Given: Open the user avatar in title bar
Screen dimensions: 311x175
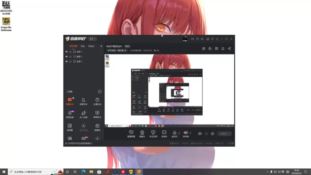Looking at the screenshot, I should point(185,39).
